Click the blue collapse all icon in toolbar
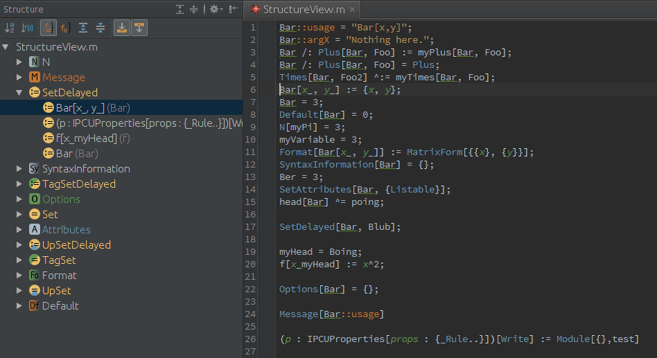This screenshot has height=358, width=657. point(100,28)
